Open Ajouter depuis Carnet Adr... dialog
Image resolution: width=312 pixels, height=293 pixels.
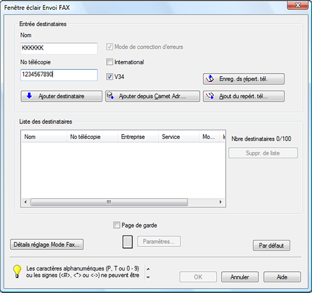[x=152, y=96]
